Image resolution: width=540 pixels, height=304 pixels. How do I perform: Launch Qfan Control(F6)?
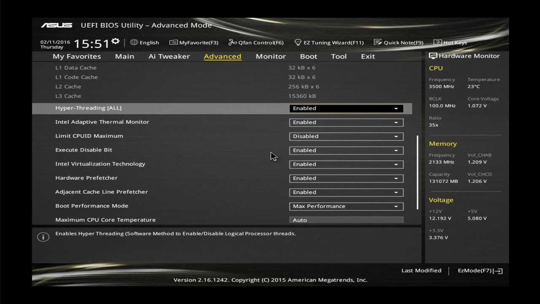tap(256, 43)
